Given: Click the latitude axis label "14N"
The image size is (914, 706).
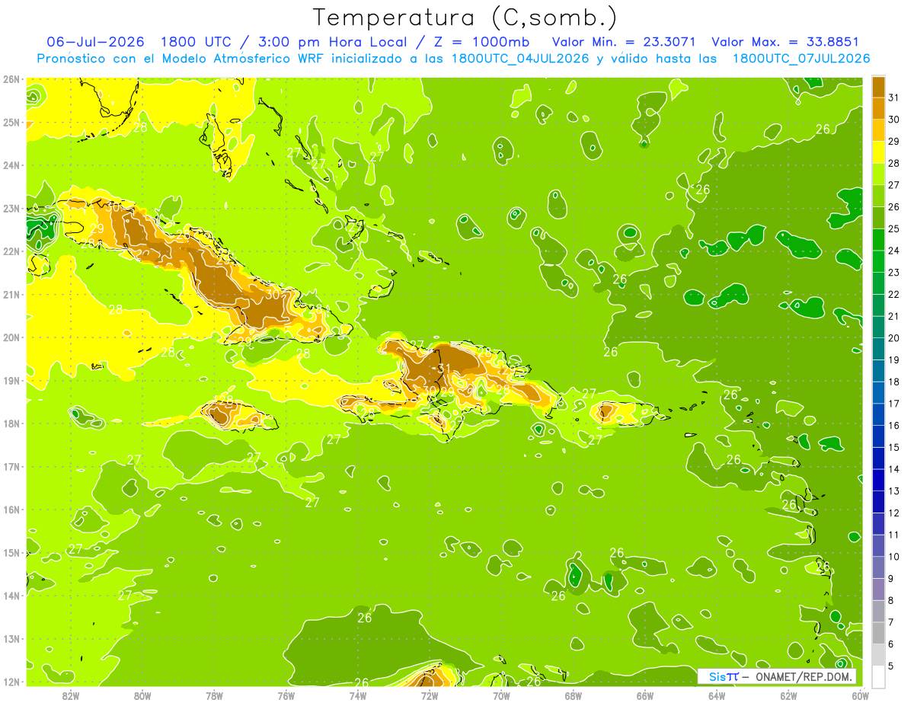Looking at the screenshot, I should (x=11, y=596).
